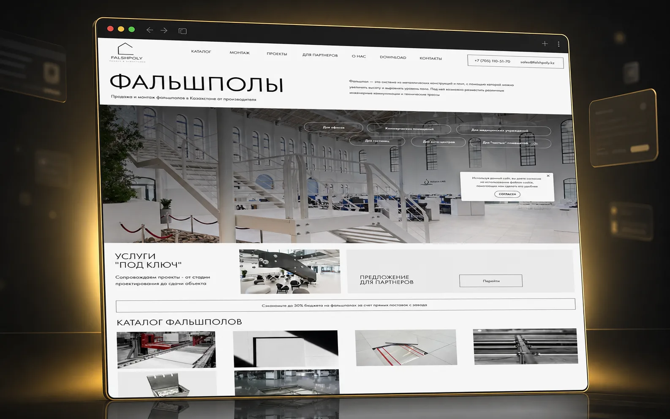Click the 30% budget savings banner
Screen dimensions: 670x419
coord(345,305)
